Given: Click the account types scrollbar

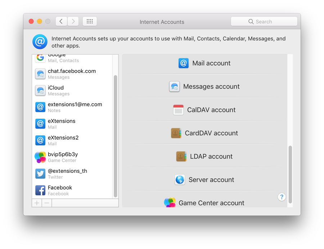Looking at the screenshot, I should pyautogui.click(x=290, y=174).
